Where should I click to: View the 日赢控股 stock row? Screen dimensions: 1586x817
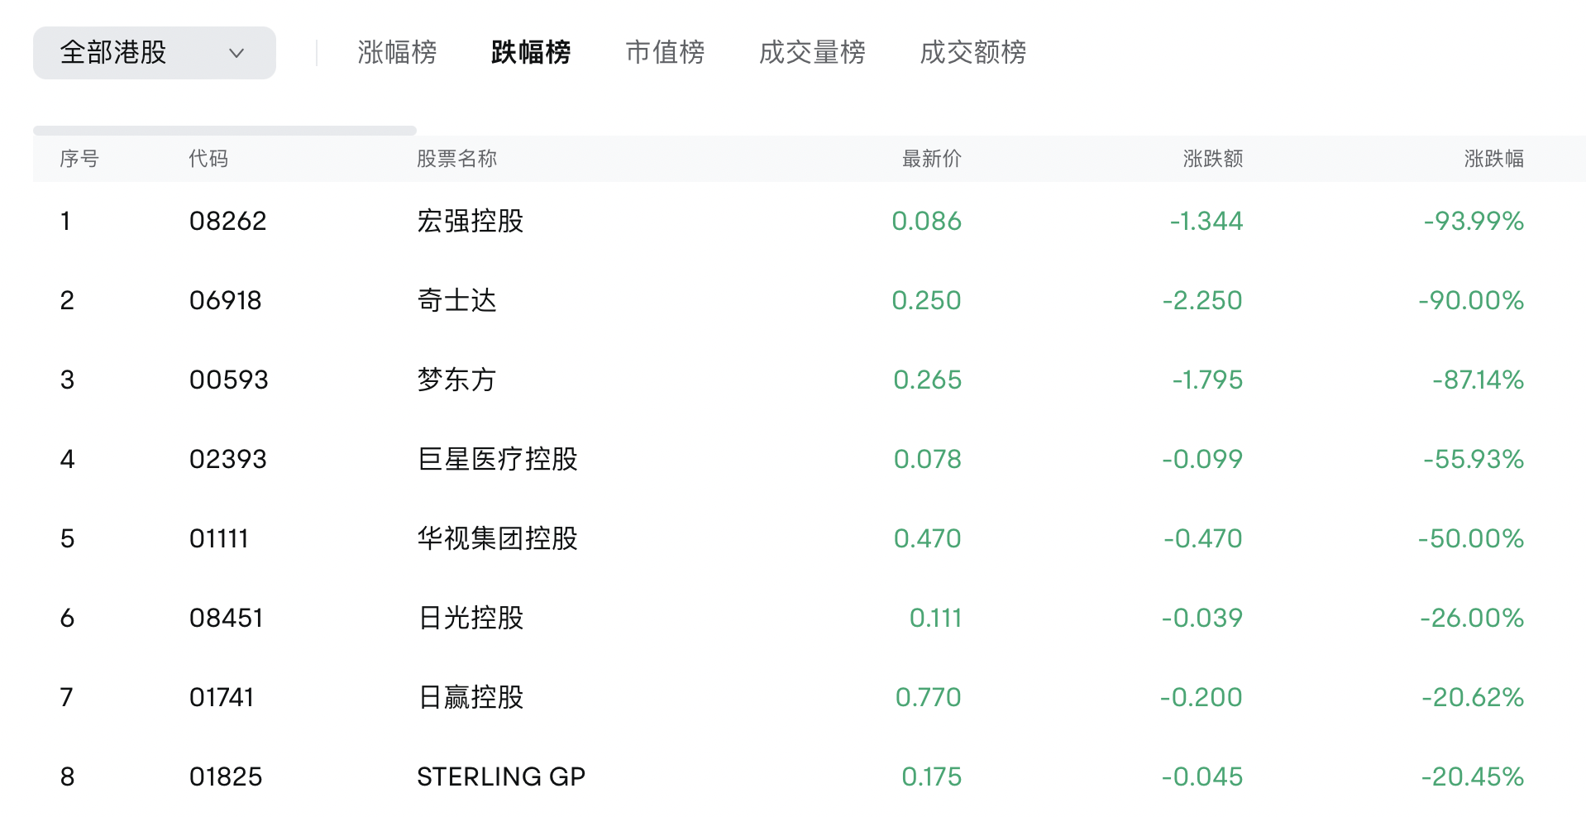[x=470, y=698]
